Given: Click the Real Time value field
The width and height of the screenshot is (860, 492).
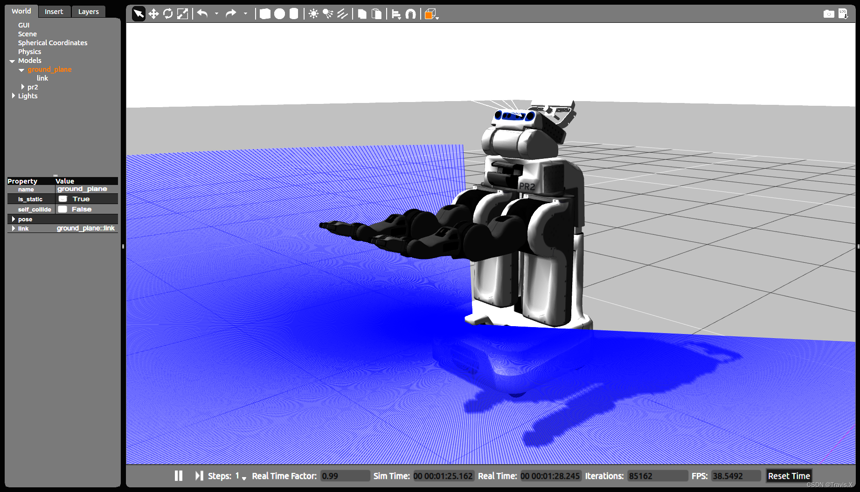Looking at the screenshot, I should click(x=551, y=476).
